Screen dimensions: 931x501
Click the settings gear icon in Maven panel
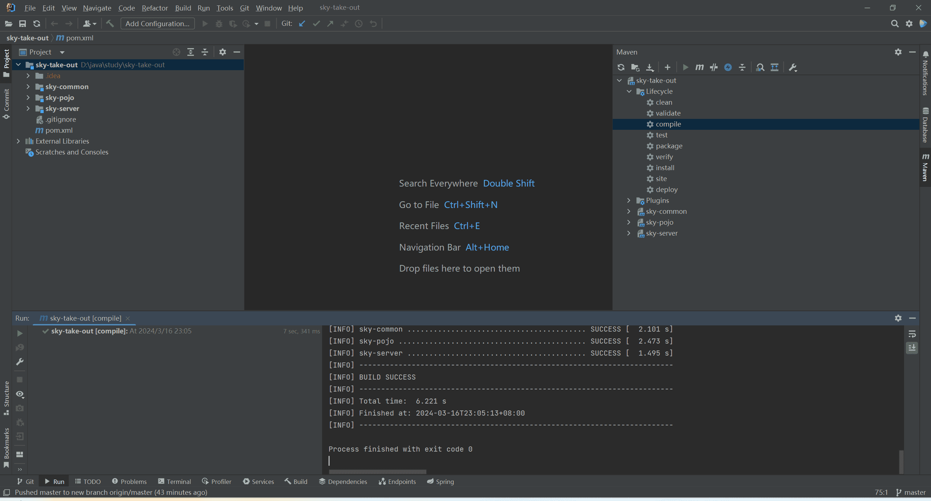898,51
